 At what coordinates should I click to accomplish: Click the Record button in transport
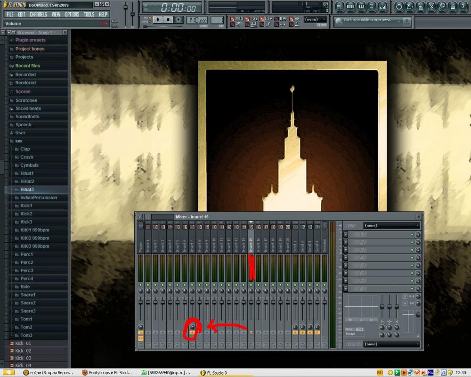[179, 20]
